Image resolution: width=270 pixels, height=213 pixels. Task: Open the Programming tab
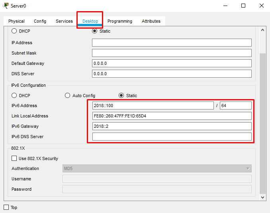pos(120,21)
